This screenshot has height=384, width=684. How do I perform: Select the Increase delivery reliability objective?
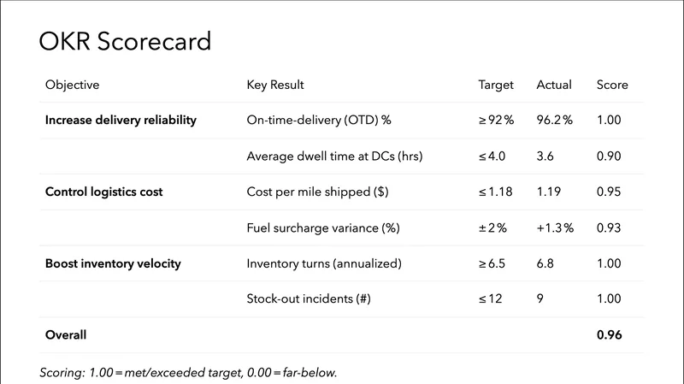[x=121, y=120]
